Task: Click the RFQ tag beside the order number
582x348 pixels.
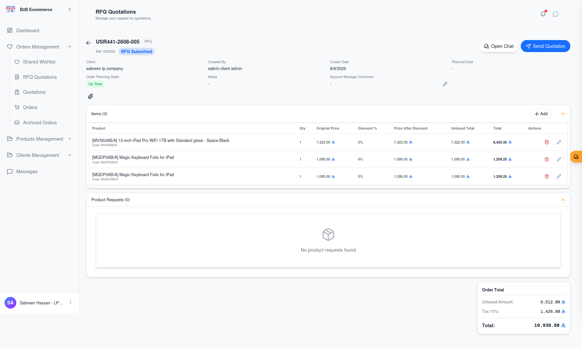Action: pos(148,41)
